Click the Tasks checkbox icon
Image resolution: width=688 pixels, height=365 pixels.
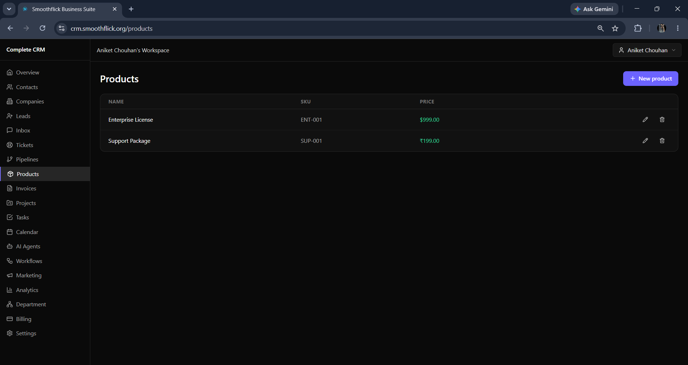coord(10,217)
